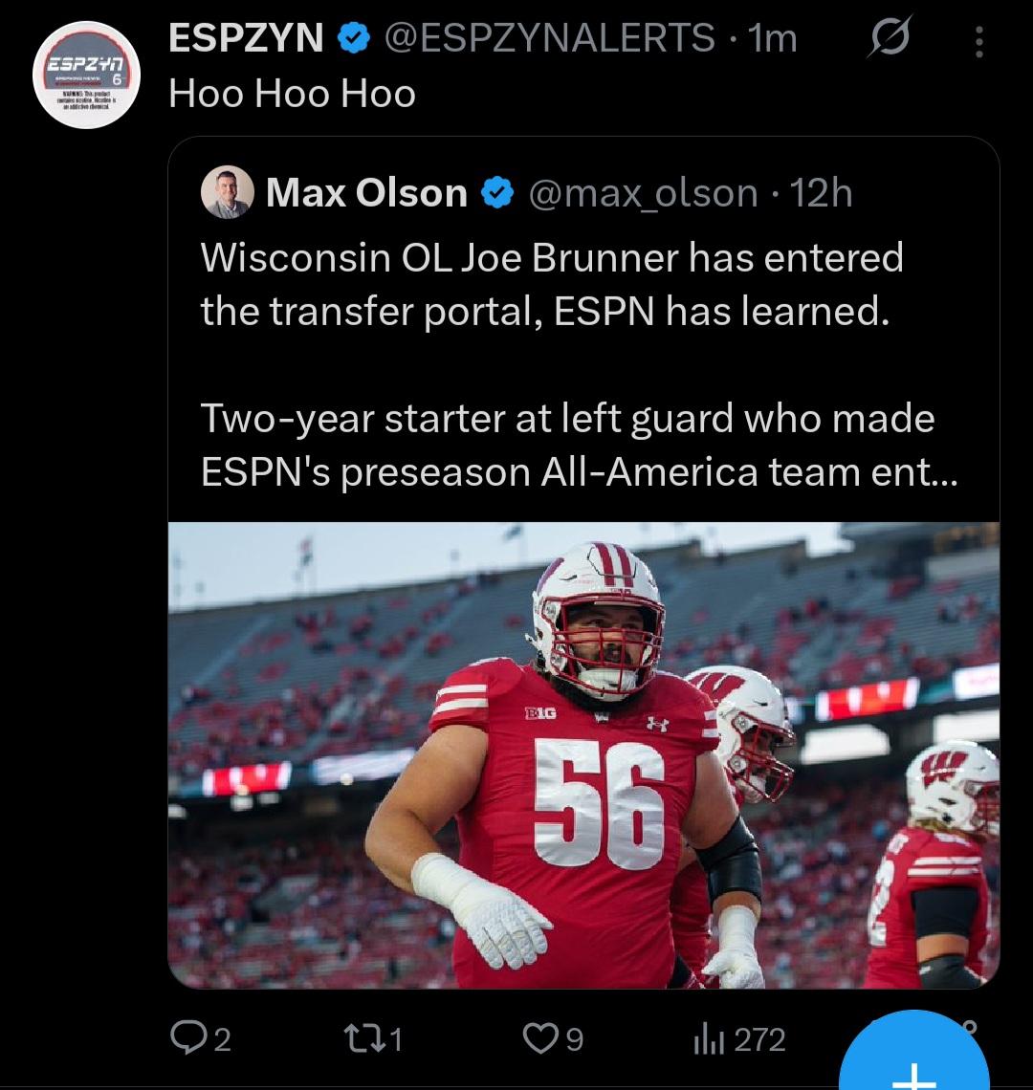Viewport: 1033px width, 1090px height.
Task: Open the football player photo
Action: [583, 755]
